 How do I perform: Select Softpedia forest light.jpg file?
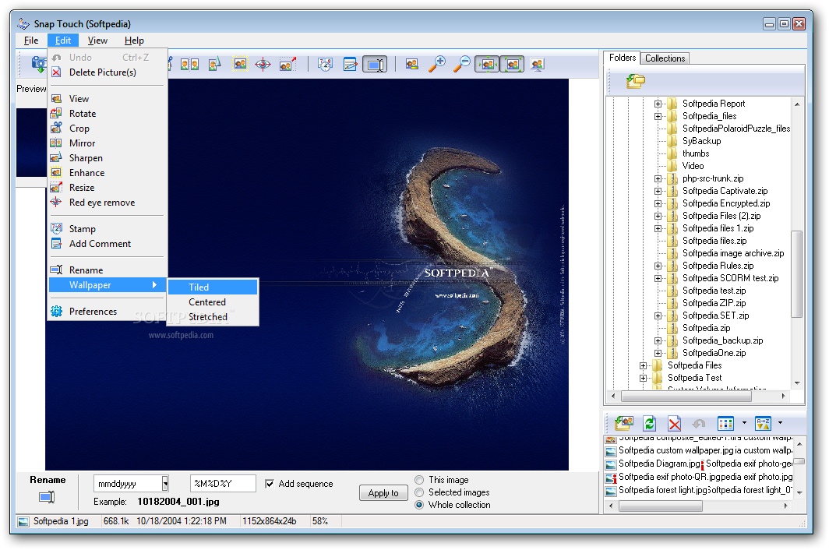[662, 490]
